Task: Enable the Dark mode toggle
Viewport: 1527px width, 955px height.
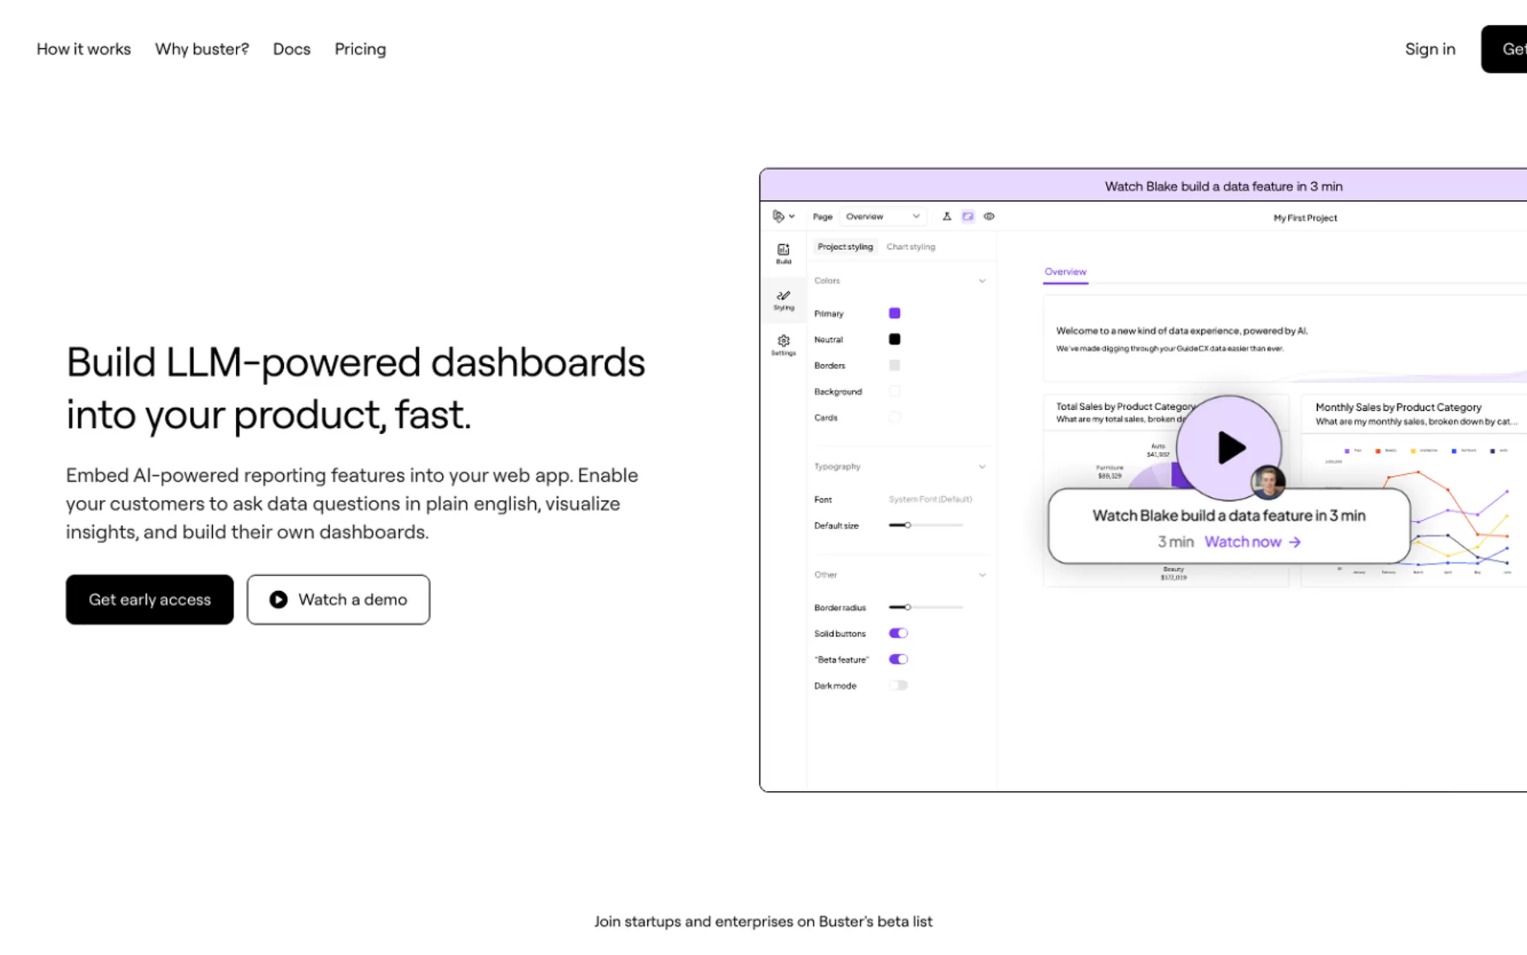Action: [898, 686]
